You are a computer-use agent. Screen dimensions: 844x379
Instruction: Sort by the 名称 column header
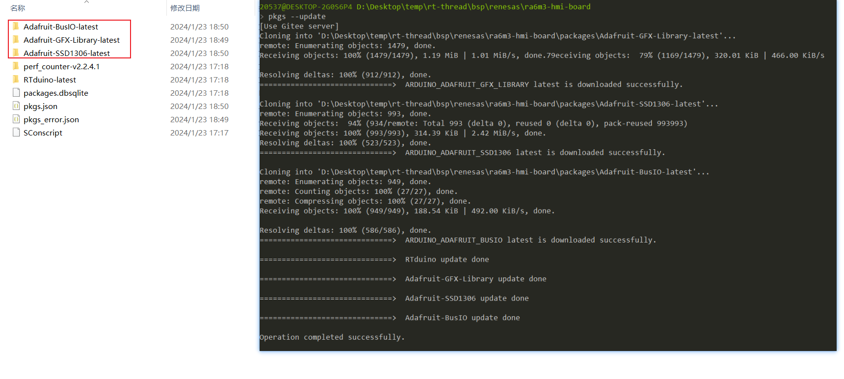pos(18,8)
